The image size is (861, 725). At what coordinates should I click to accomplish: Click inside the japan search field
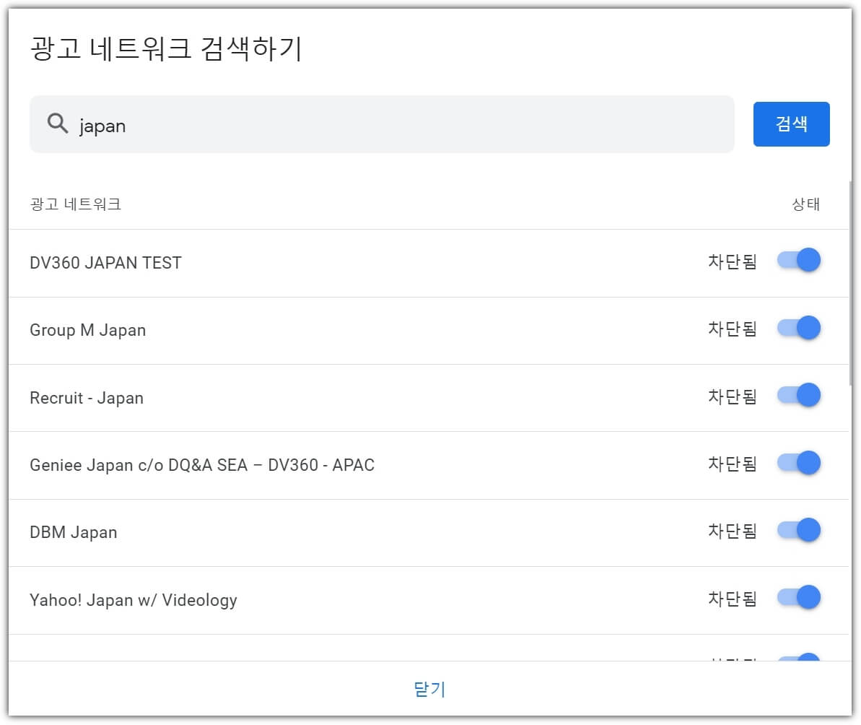pyautogui.click(x=289, y=123)
